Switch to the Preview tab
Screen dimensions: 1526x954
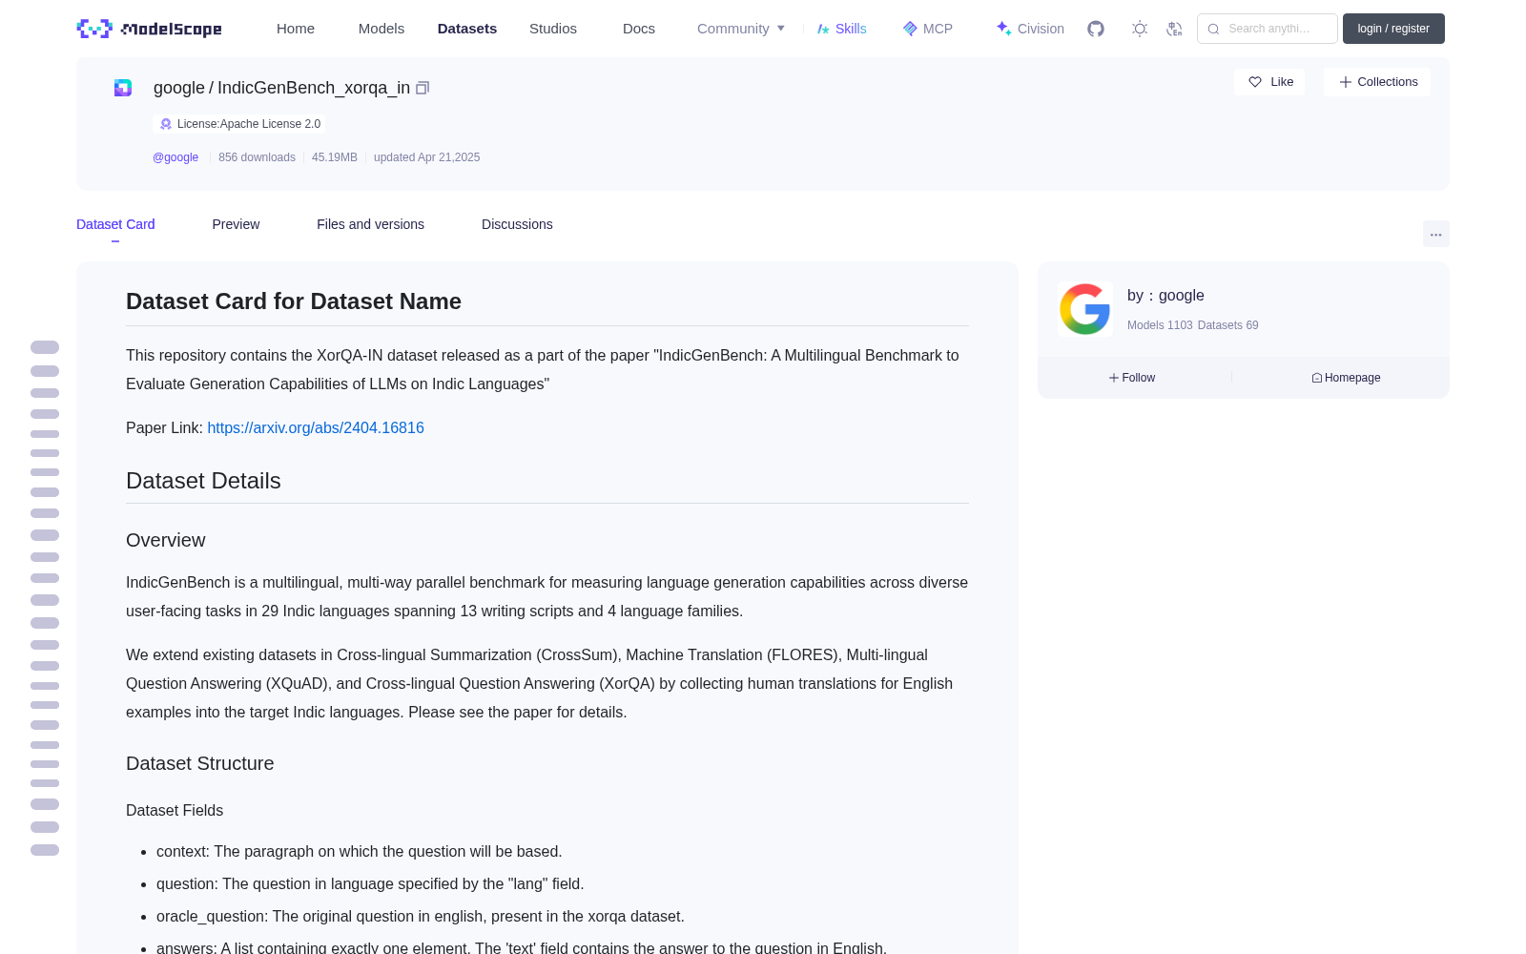236,224
